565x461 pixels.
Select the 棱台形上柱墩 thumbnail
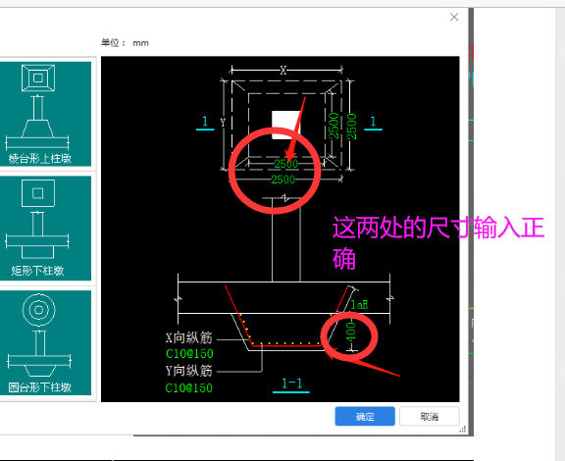pos(45,114)
